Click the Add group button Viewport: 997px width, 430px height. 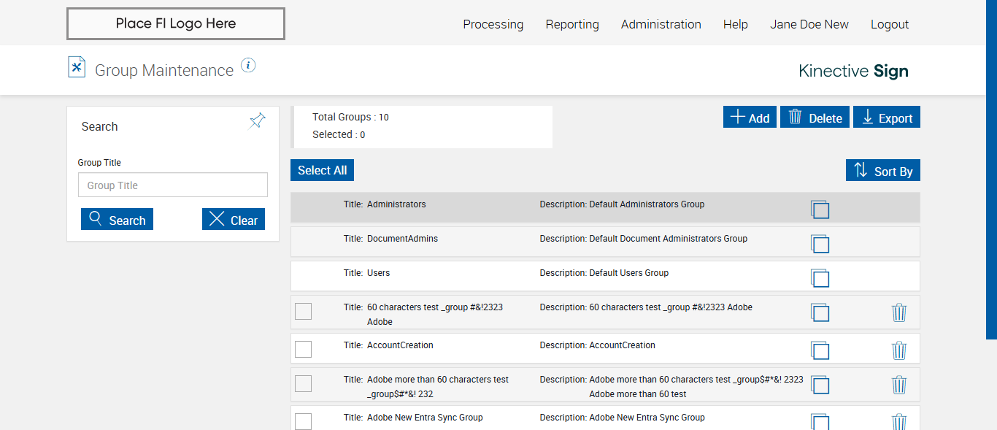point(750,118)
